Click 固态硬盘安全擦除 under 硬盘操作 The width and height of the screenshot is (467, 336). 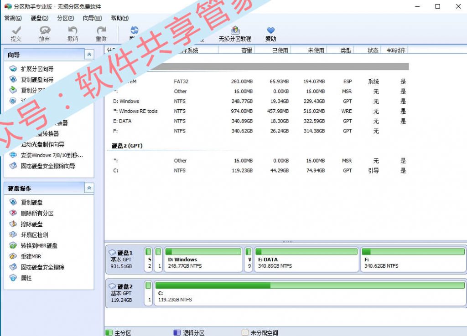coord(42,267)
